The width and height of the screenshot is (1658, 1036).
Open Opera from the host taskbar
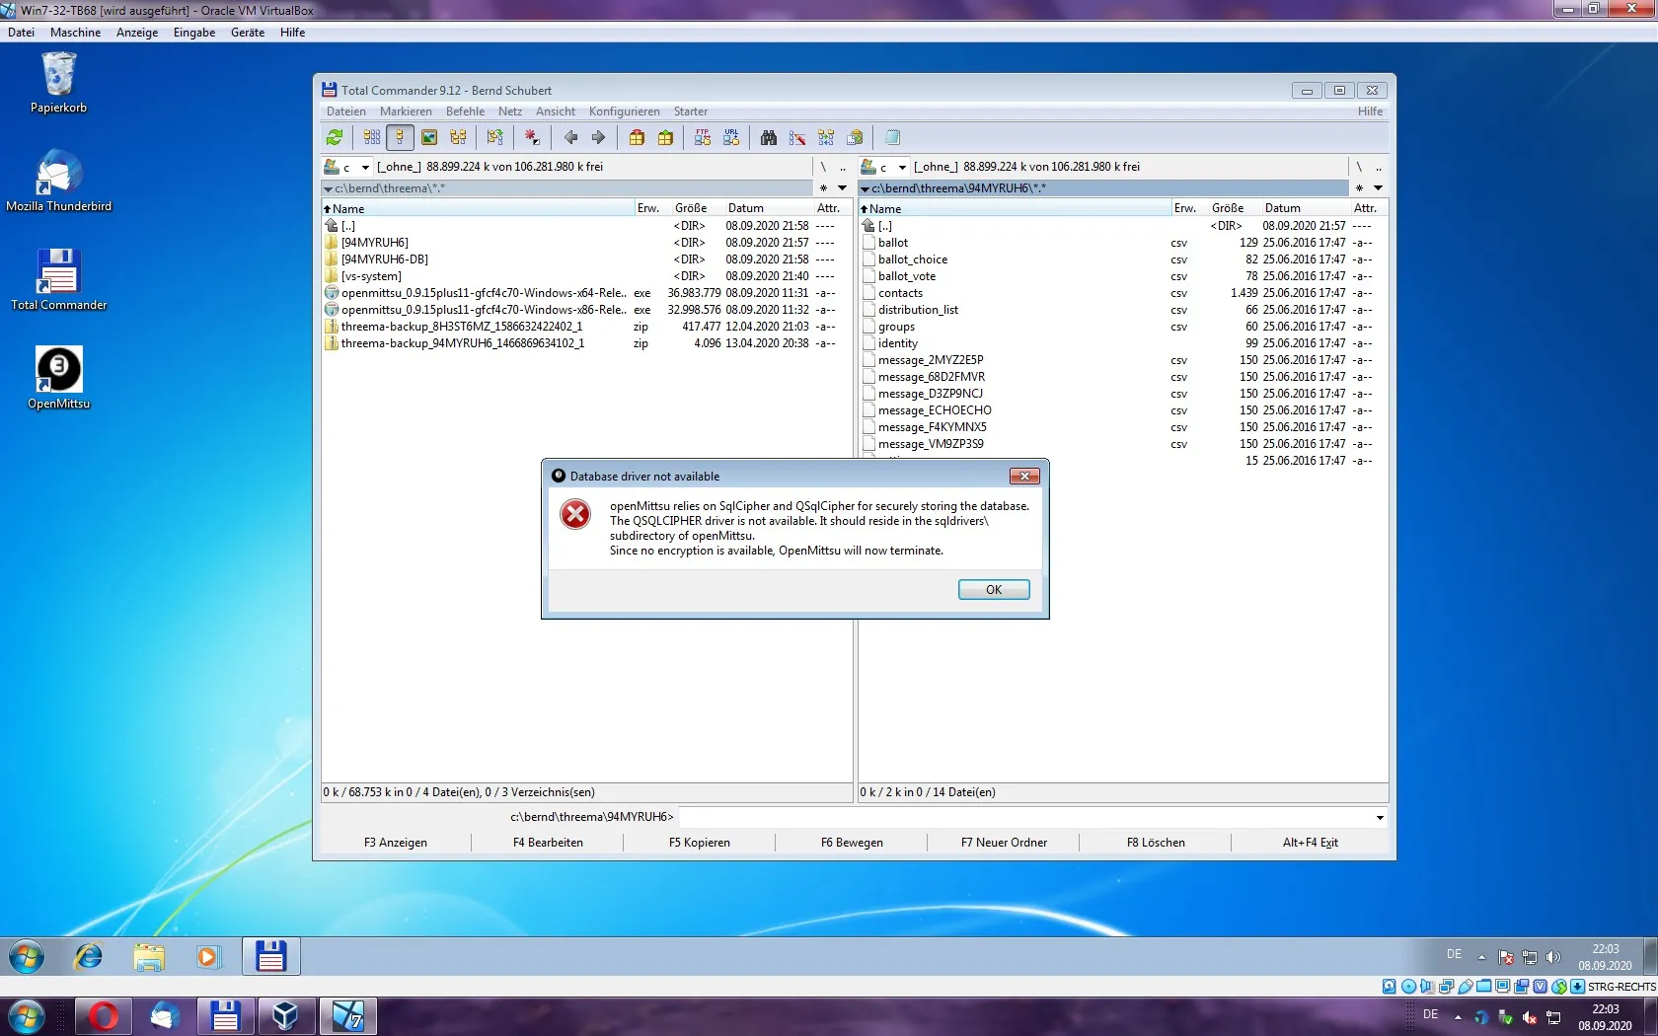(x=104, y=1015)
